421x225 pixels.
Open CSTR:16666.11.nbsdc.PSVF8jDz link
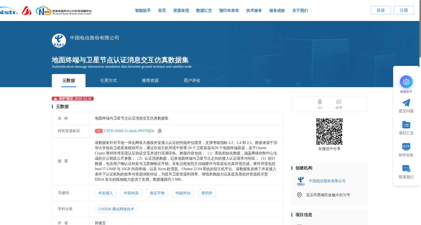[x=129, y=131]
